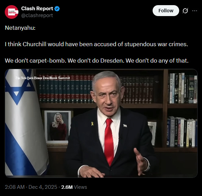Image resolution: width=202 pixels, height=196 pixels.
Task: Play the Netanyahu video thumbnail
Action: 101,123
